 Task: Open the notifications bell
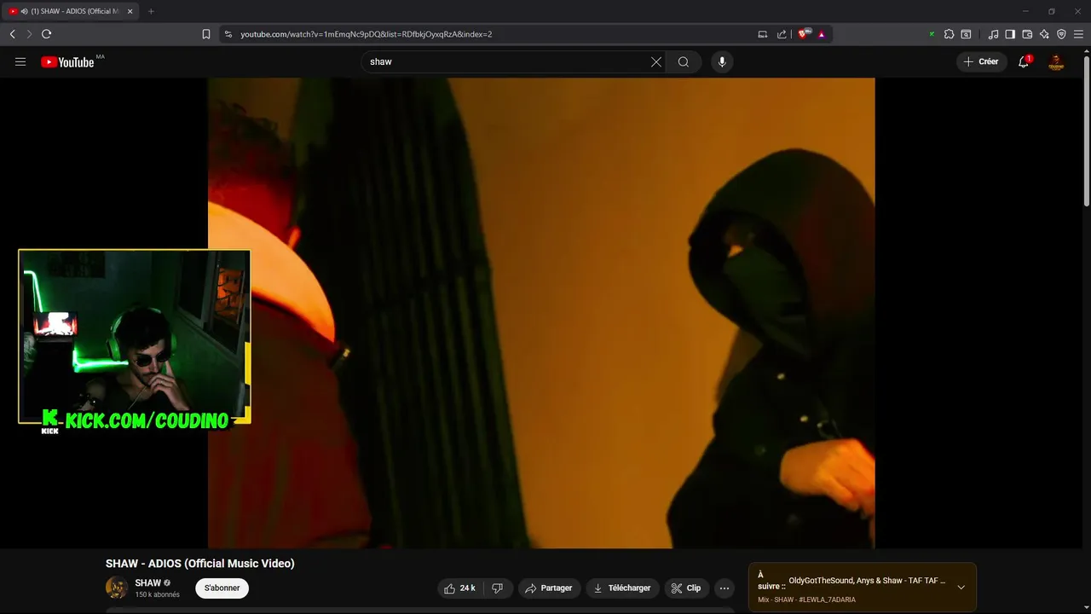pyautogui.click(x=1024, y=61)
